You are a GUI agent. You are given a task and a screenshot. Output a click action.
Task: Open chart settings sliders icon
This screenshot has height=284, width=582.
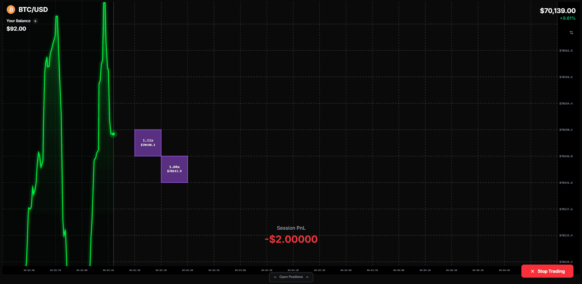pos(571,32)
